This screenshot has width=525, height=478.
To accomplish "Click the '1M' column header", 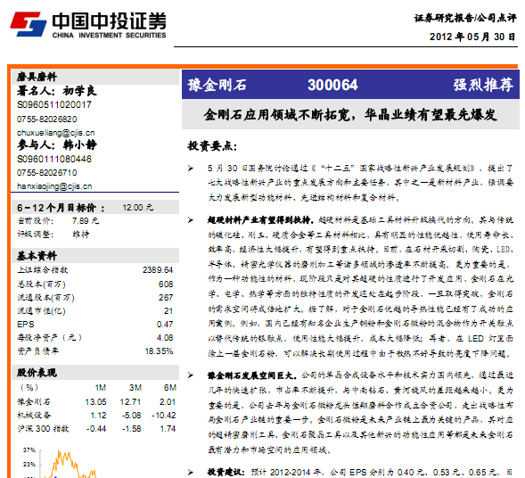I will click(x=101, y=388).
